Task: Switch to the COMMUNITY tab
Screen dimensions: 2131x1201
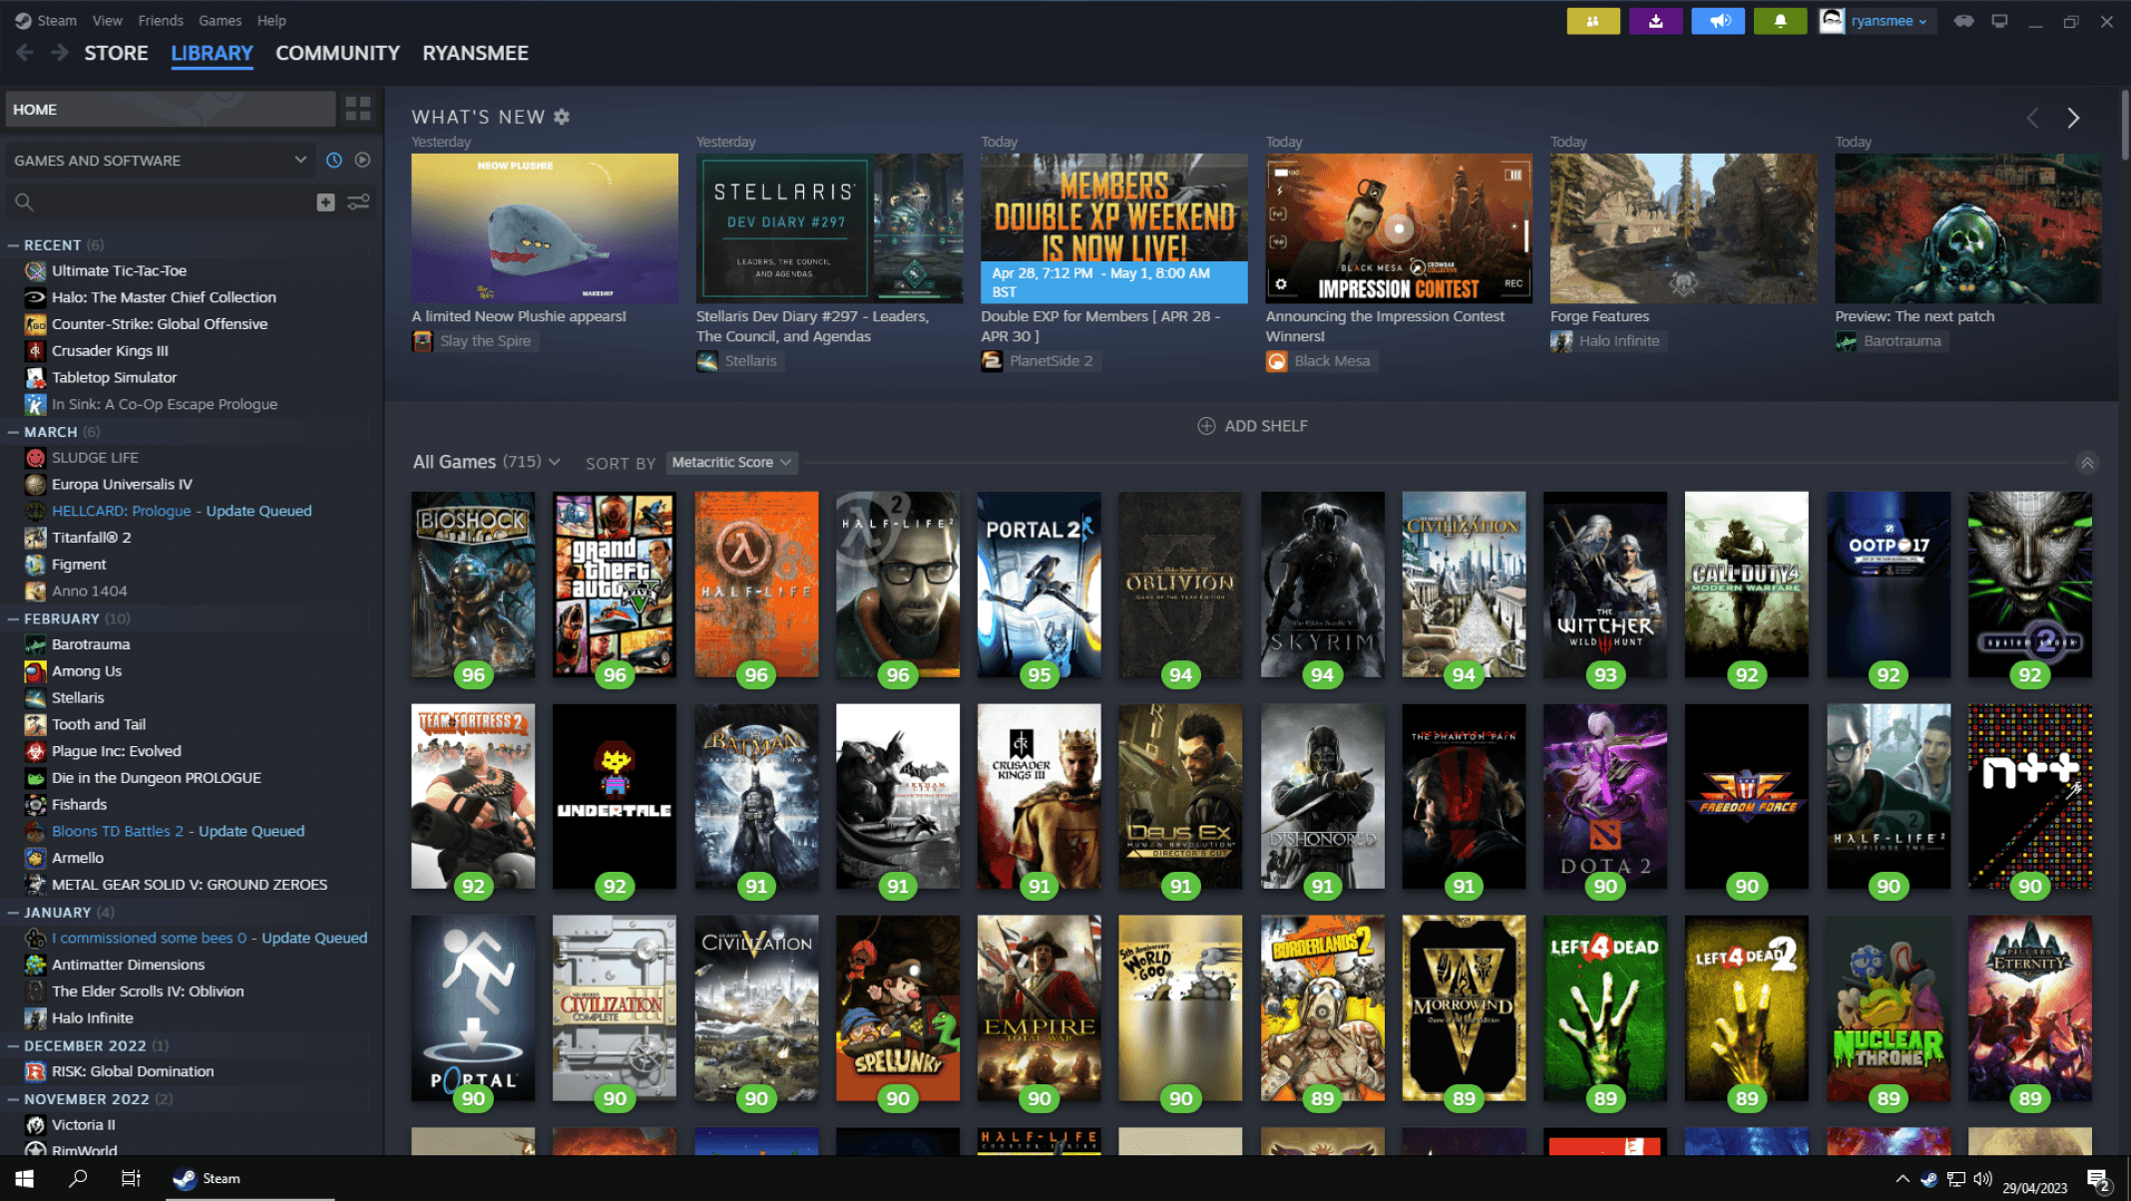Action: click(337, 53)
